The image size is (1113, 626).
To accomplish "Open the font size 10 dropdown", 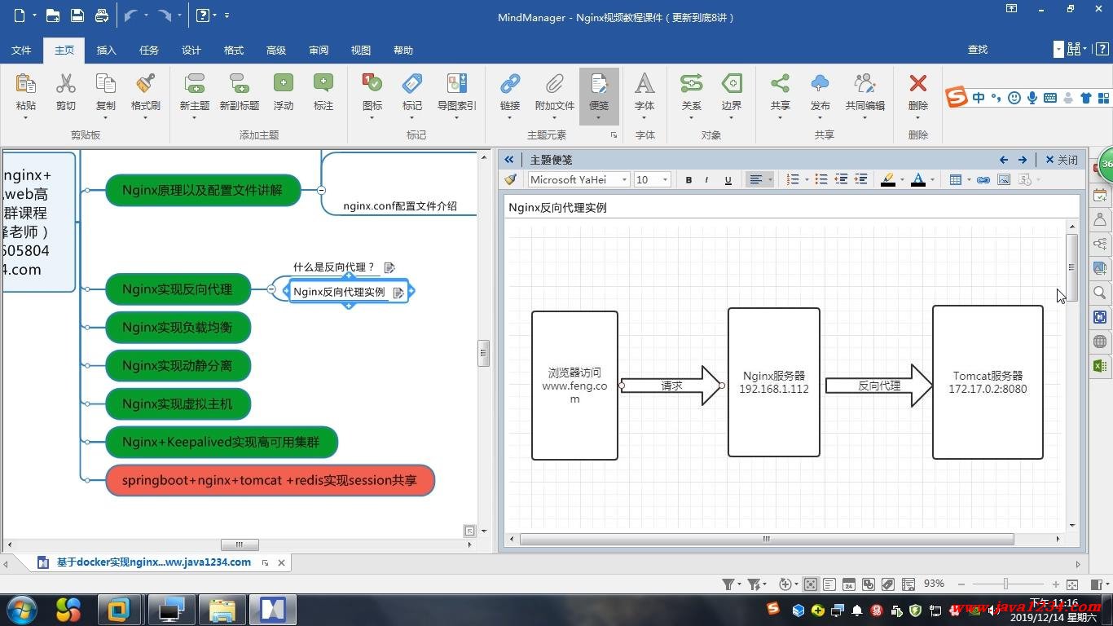I will (x=665, y=179).
